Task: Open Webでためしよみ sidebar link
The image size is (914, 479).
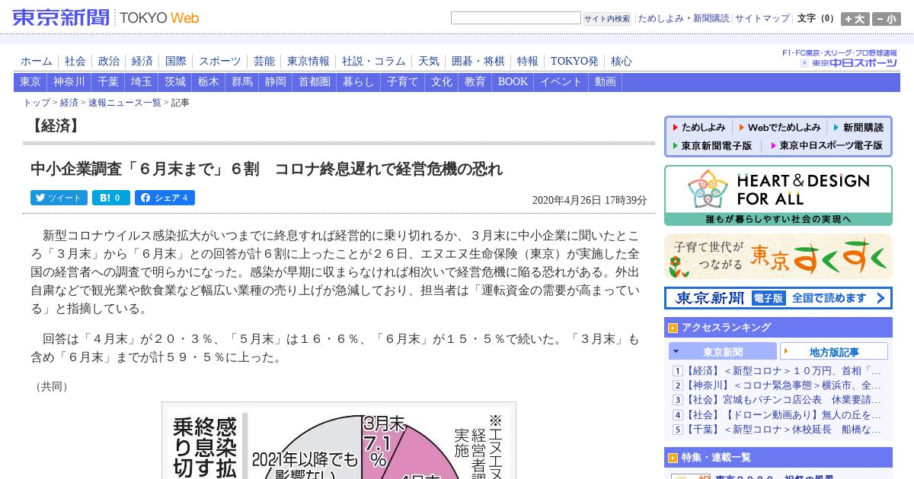Action: (x=780, y=128)
